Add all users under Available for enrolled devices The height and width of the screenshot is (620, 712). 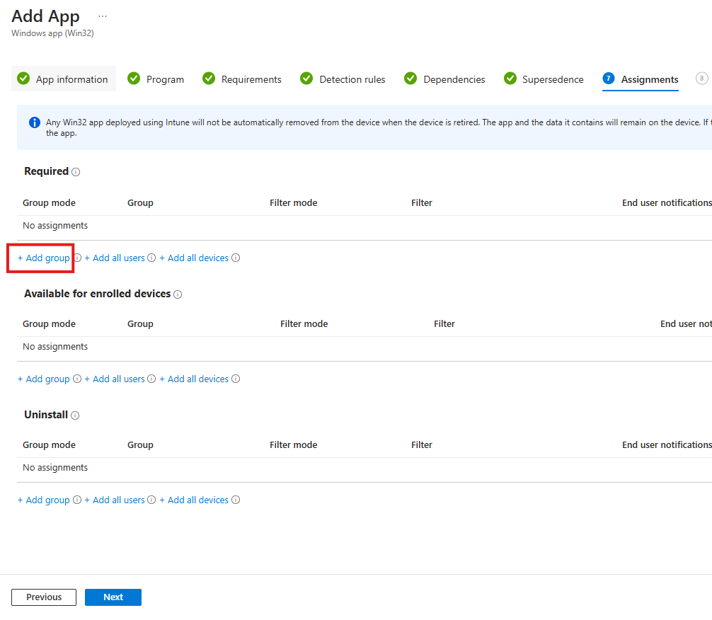point(115,379)
